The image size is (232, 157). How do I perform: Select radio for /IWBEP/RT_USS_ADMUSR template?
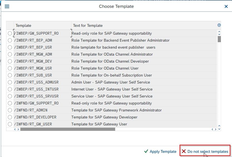10,82
